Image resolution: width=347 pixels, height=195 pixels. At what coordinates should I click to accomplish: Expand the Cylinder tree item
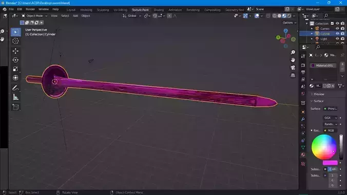pos(312,34)
